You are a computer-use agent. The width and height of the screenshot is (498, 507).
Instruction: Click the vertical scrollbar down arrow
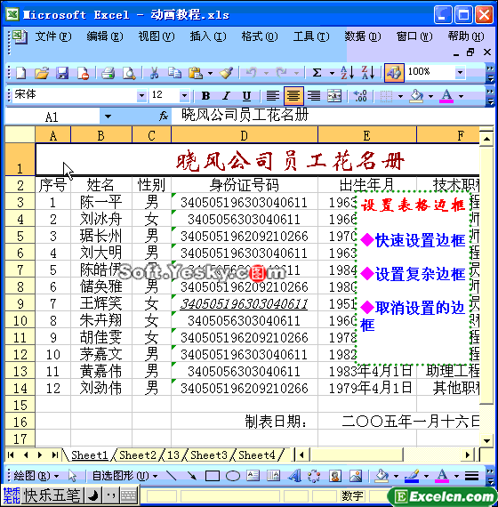486,440
